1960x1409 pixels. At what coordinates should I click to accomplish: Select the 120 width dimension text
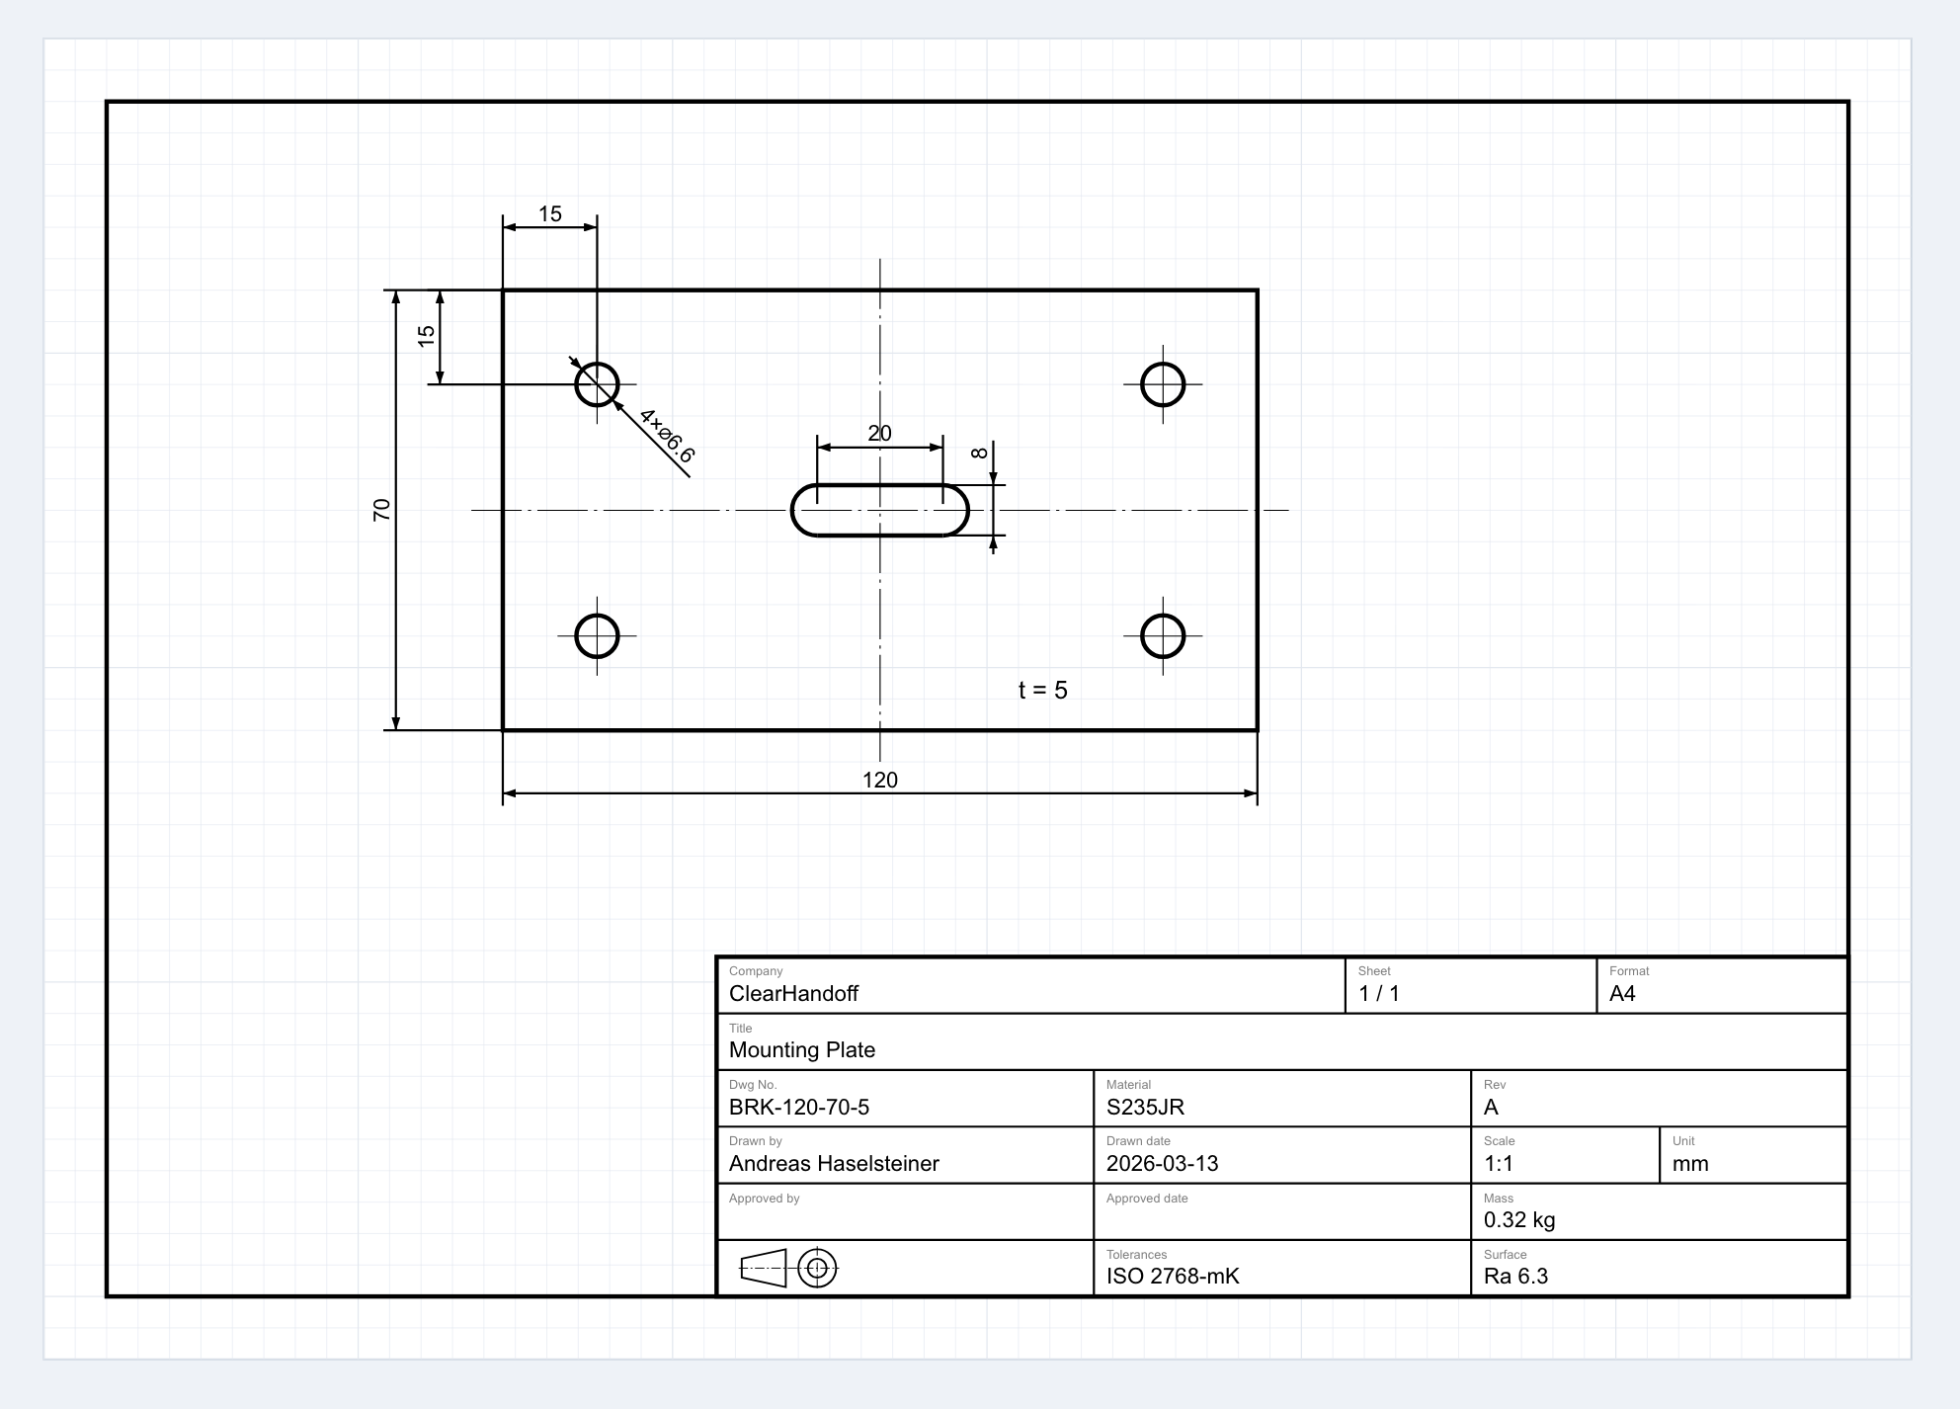(879, 780)
